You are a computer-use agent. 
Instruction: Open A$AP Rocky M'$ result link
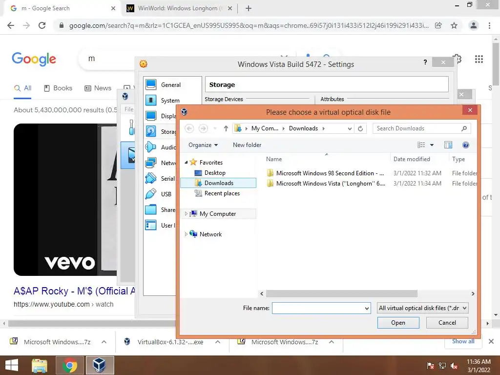(75, 291)
